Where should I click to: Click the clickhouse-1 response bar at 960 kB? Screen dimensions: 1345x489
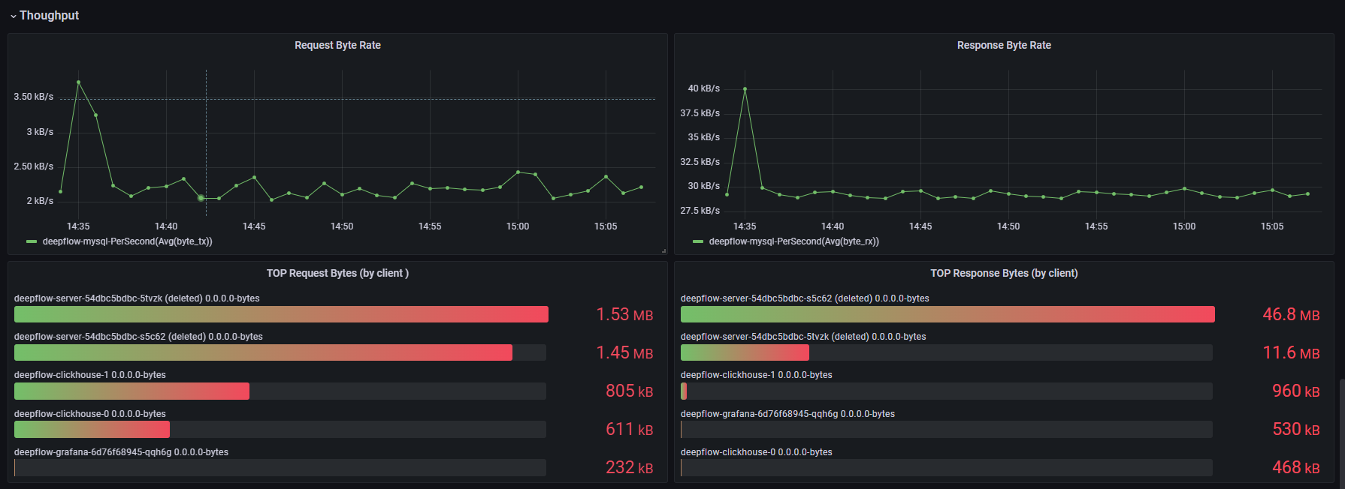coord(684,391)
